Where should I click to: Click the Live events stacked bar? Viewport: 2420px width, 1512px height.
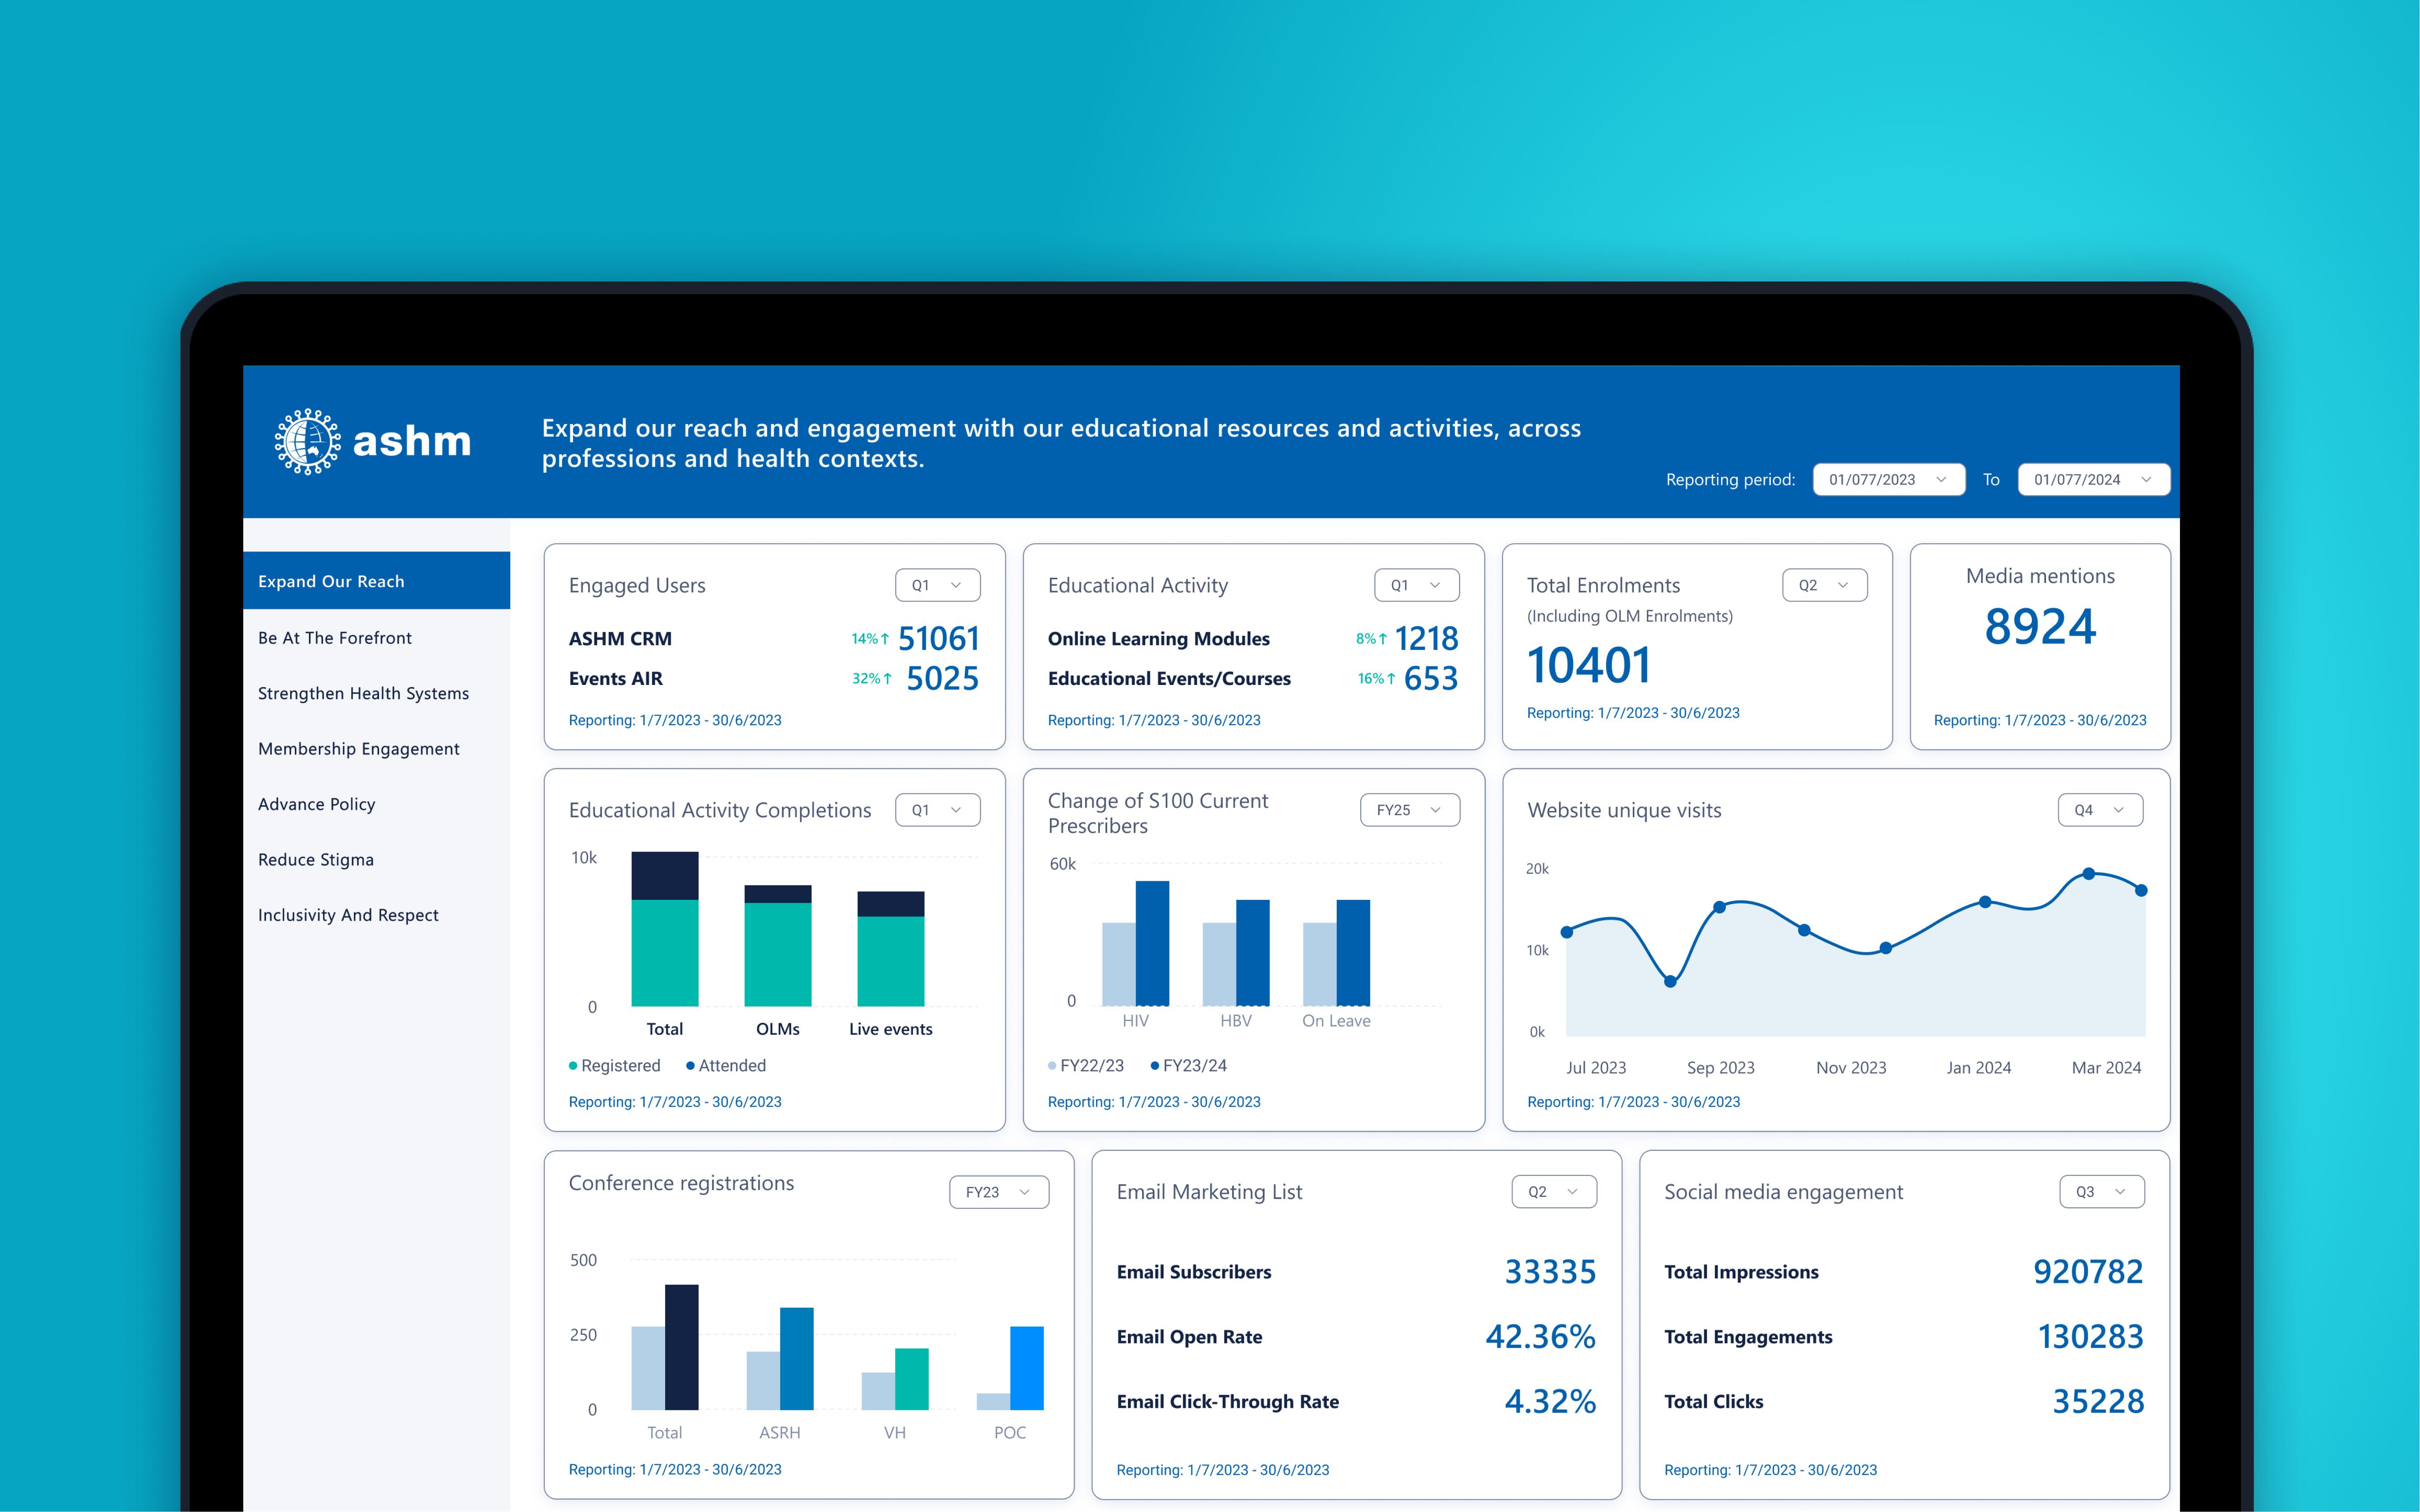click(x=891, y=949)
